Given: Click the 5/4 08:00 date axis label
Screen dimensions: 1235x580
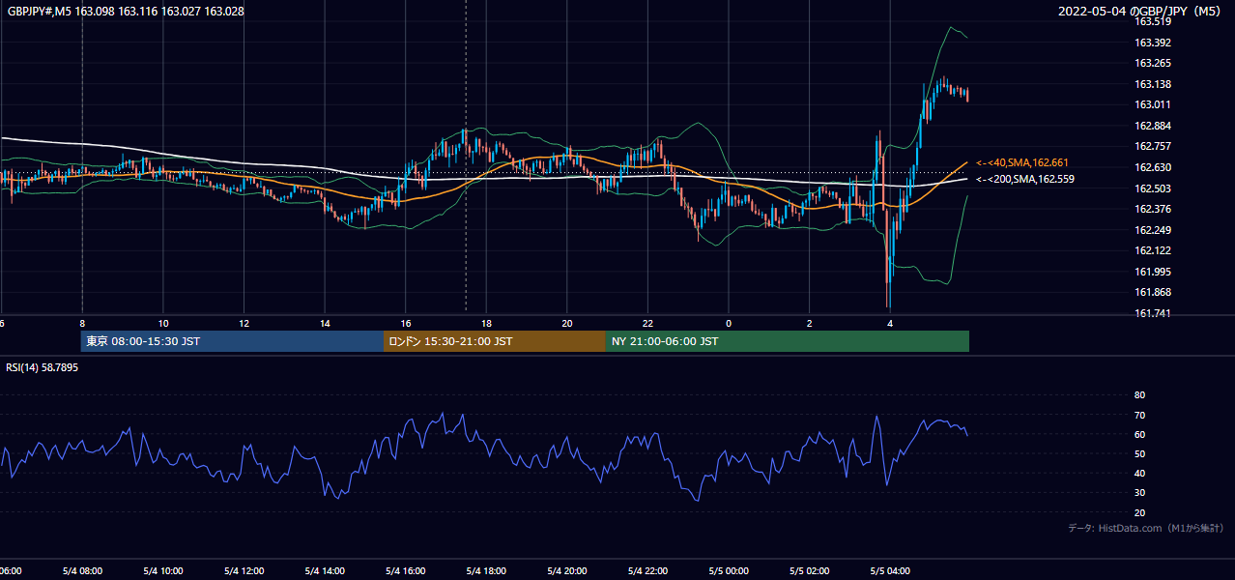Looking at the screenshot, I should (82, 571).
